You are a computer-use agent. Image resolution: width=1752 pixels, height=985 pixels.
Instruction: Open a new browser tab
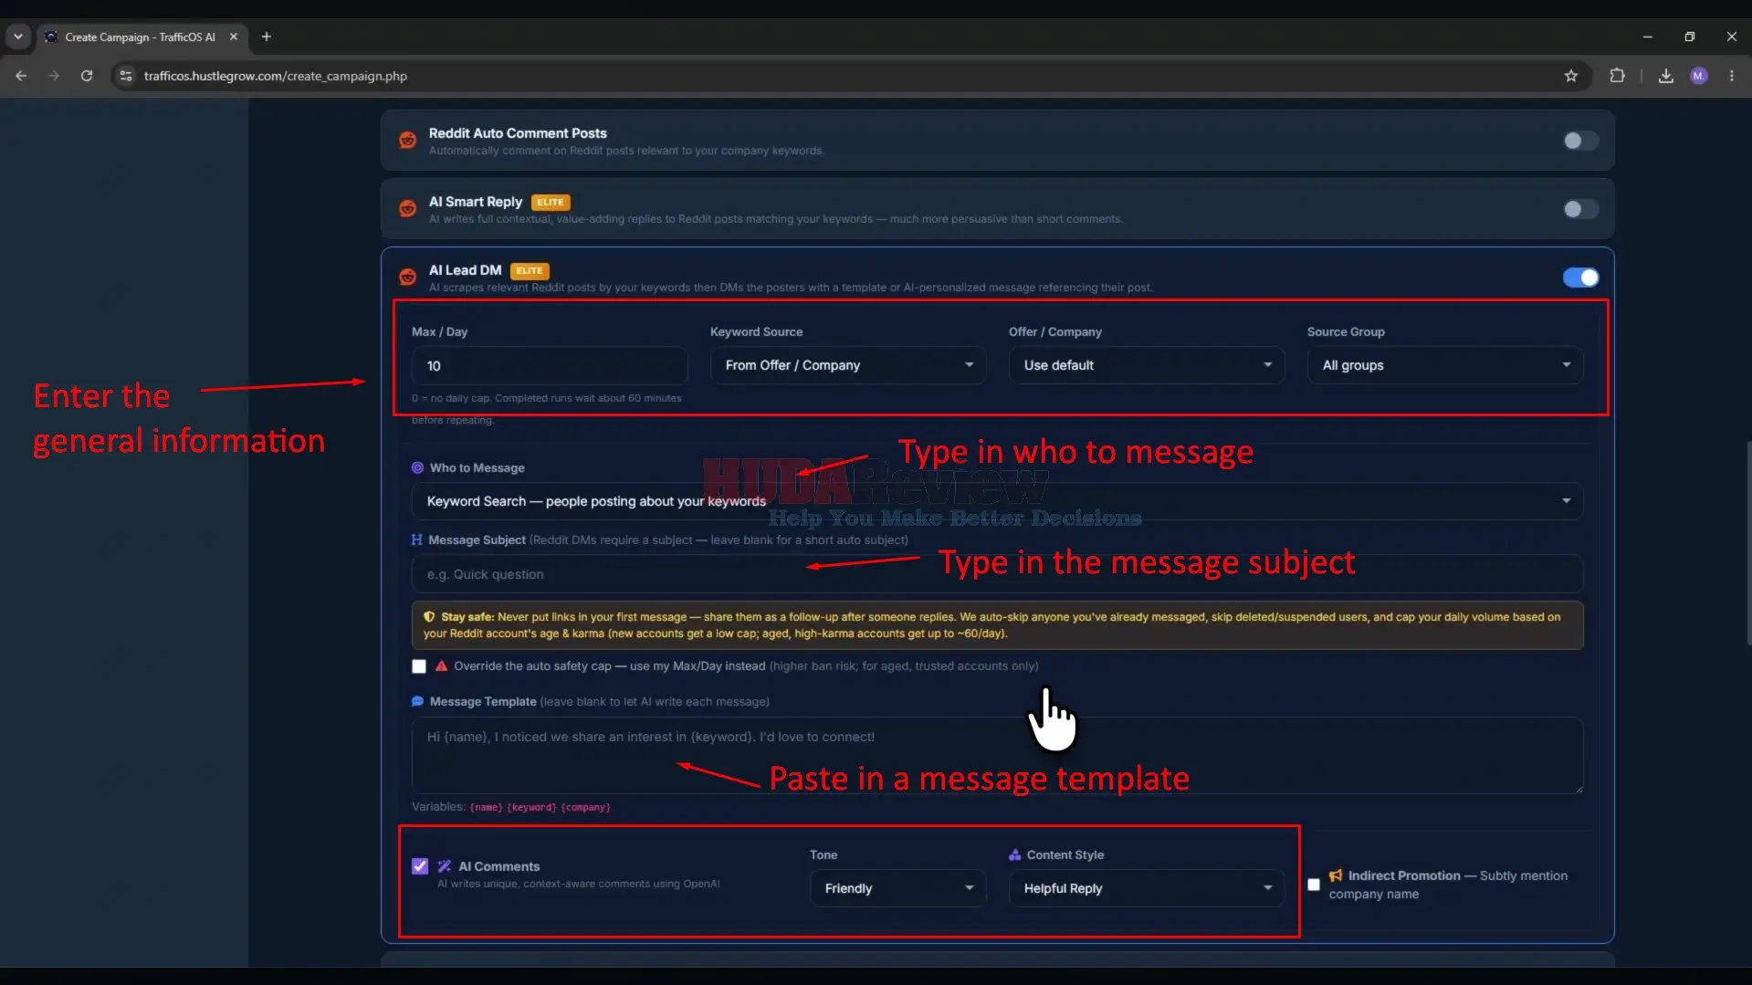tap(267, 37)
